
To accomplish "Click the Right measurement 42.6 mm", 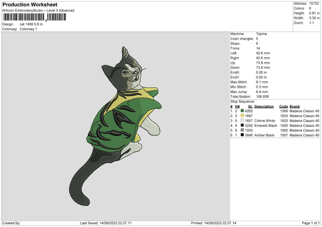I will (263, 58).
